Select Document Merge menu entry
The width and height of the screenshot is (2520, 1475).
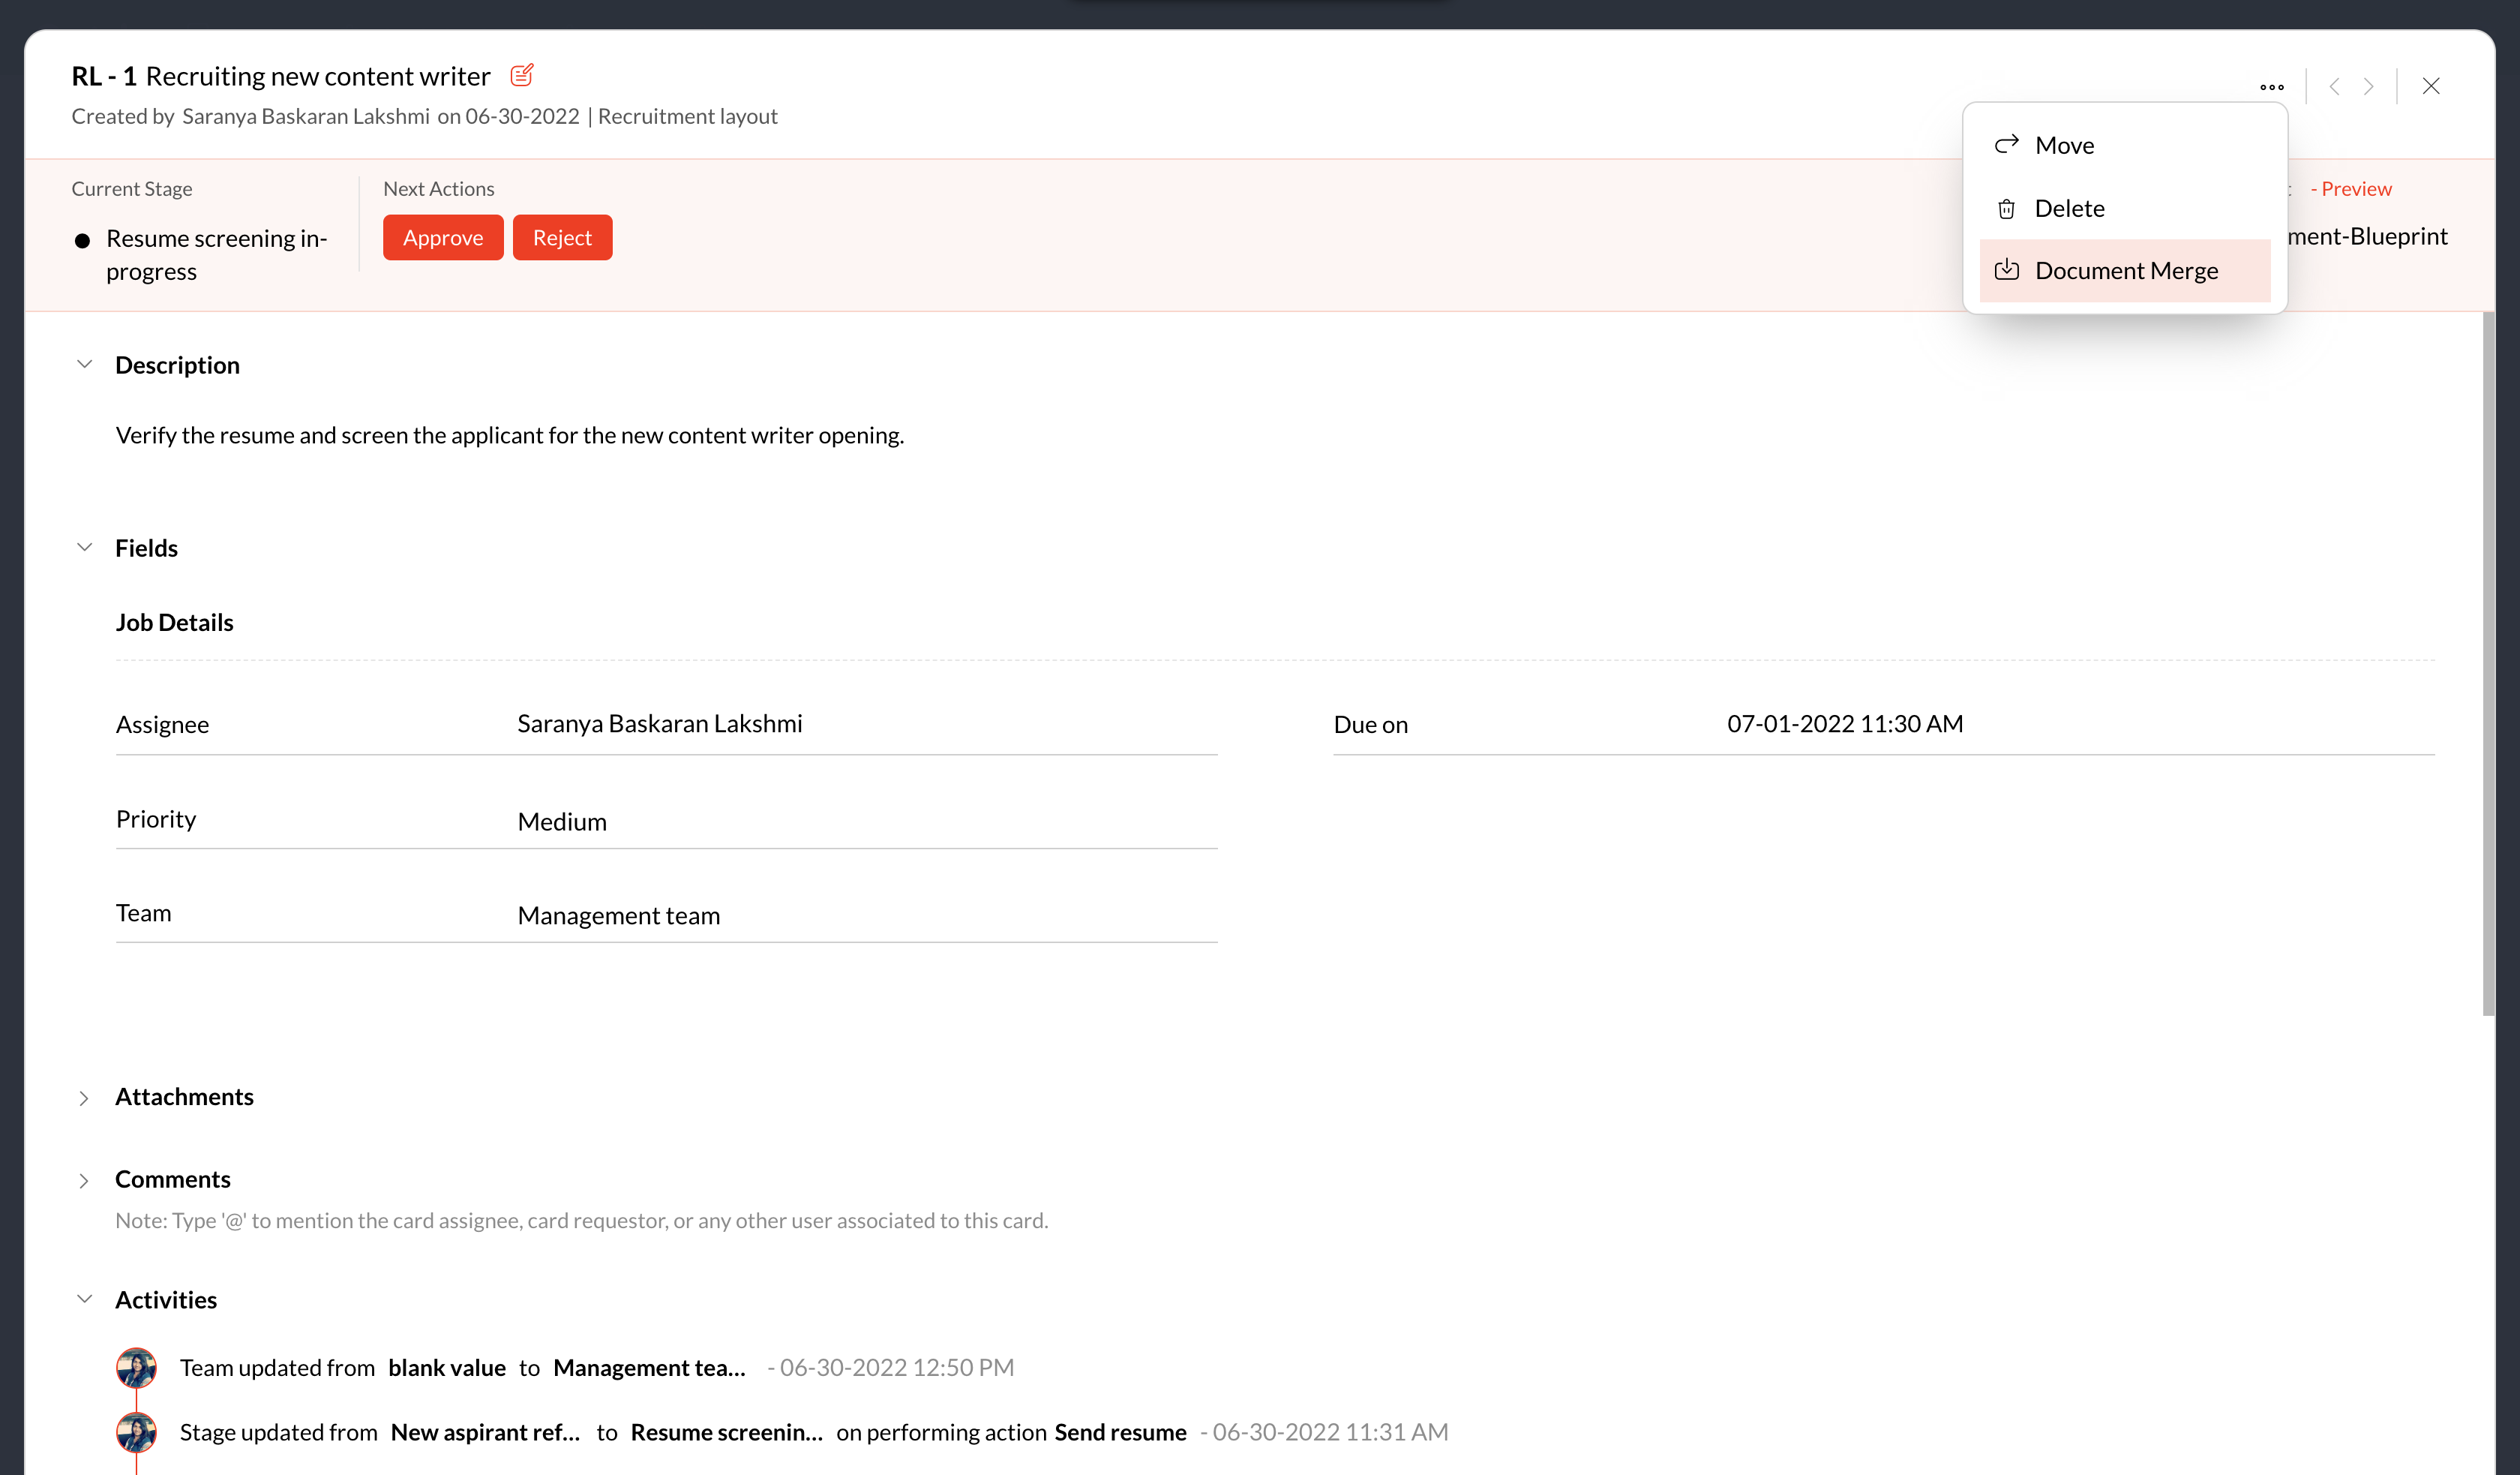pos(2126,270)
